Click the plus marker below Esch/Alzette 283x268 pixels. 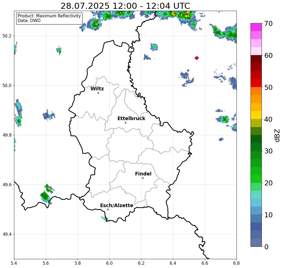[108, 210]
